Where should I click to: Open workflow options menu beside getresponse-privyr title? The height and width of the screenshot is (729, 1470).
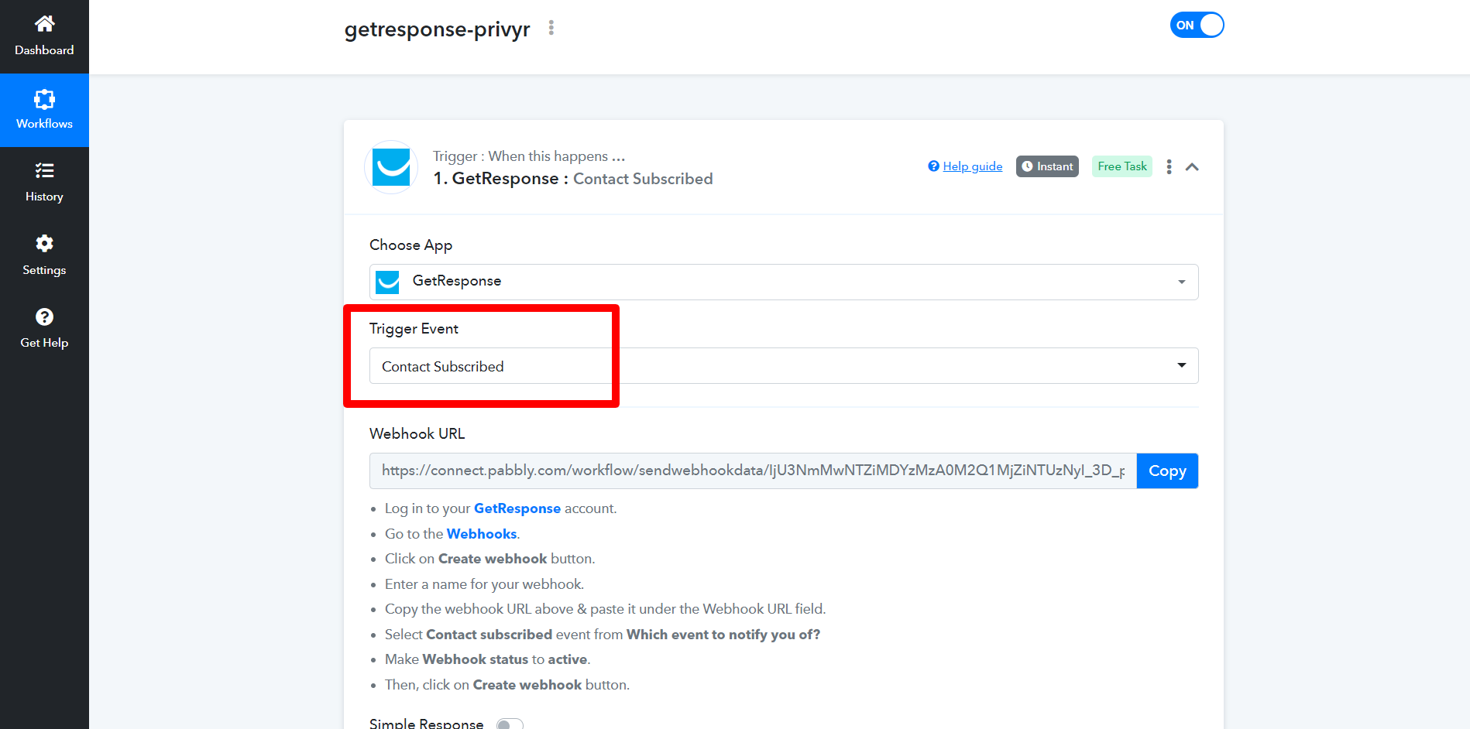click(551, 28)
